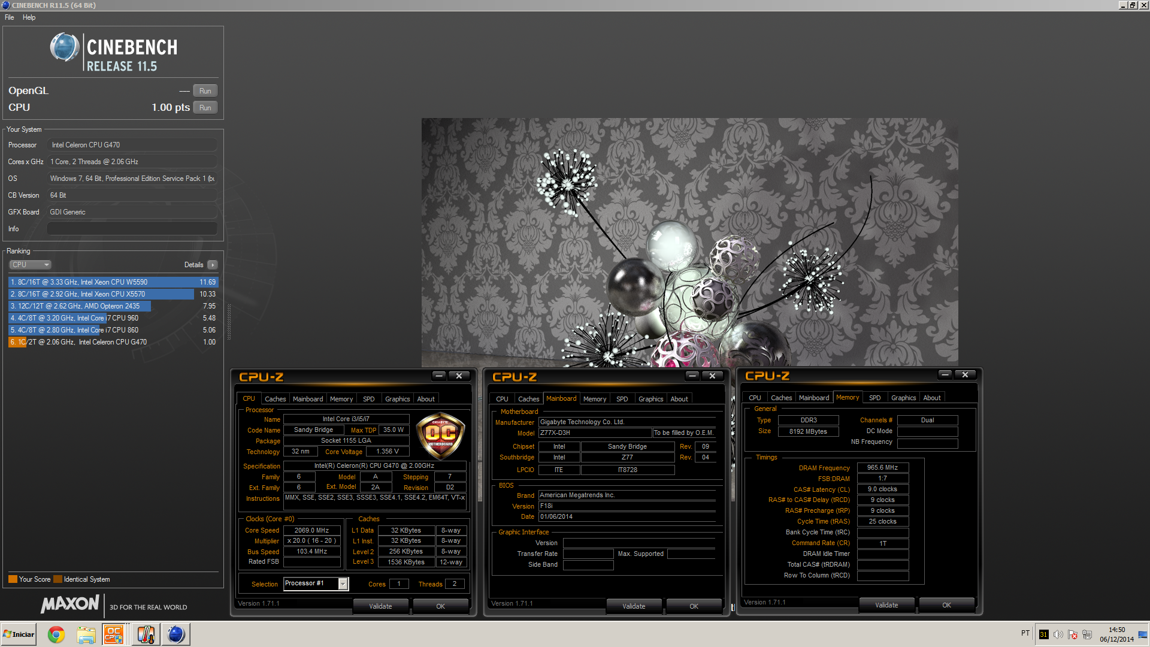The image size is (1150, 647).
Task: Close the first CPU-Z window
Action: click(x=459, y=376)
